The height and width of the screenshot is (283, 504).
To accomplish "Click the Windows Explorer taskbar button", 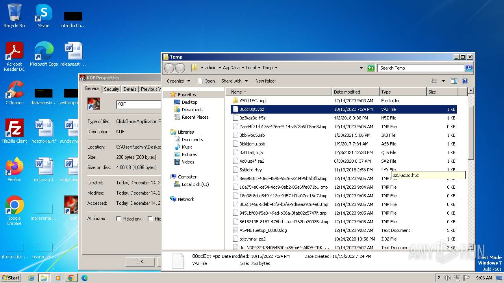I will (x=44, y=278).
